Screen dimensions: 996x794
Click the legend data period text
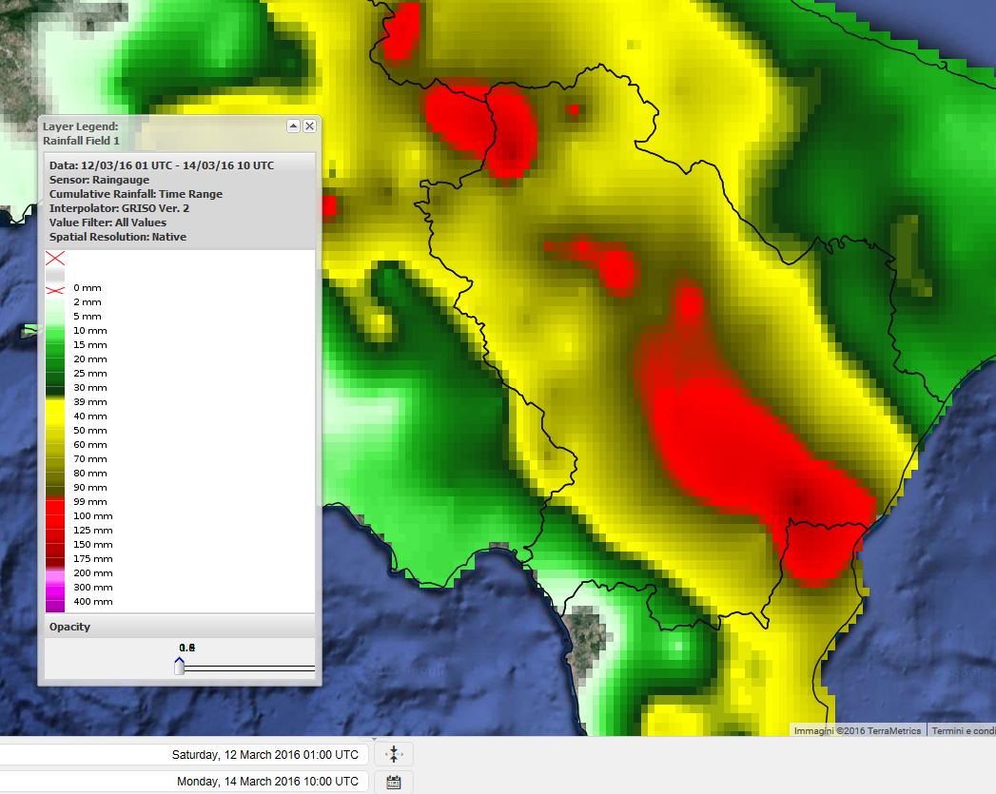[x=162, y=165]
